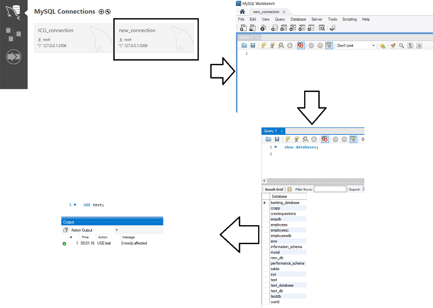Toggle continue-on-error button in the empty editor

click(301, 45)
